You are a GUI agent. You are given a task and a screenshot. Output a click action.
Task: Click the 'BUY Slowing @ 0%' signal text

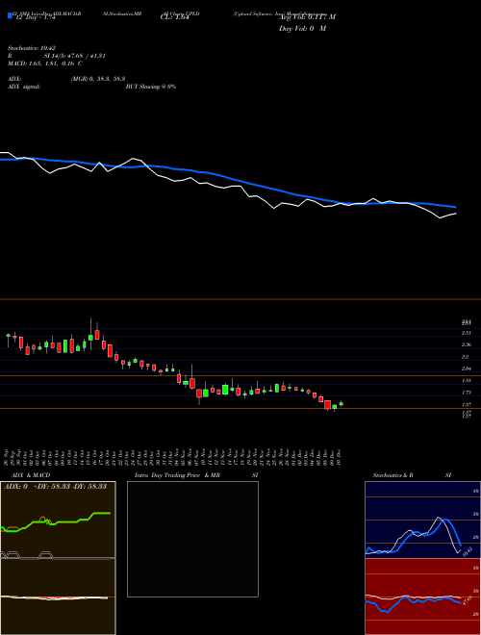(151, 87)
